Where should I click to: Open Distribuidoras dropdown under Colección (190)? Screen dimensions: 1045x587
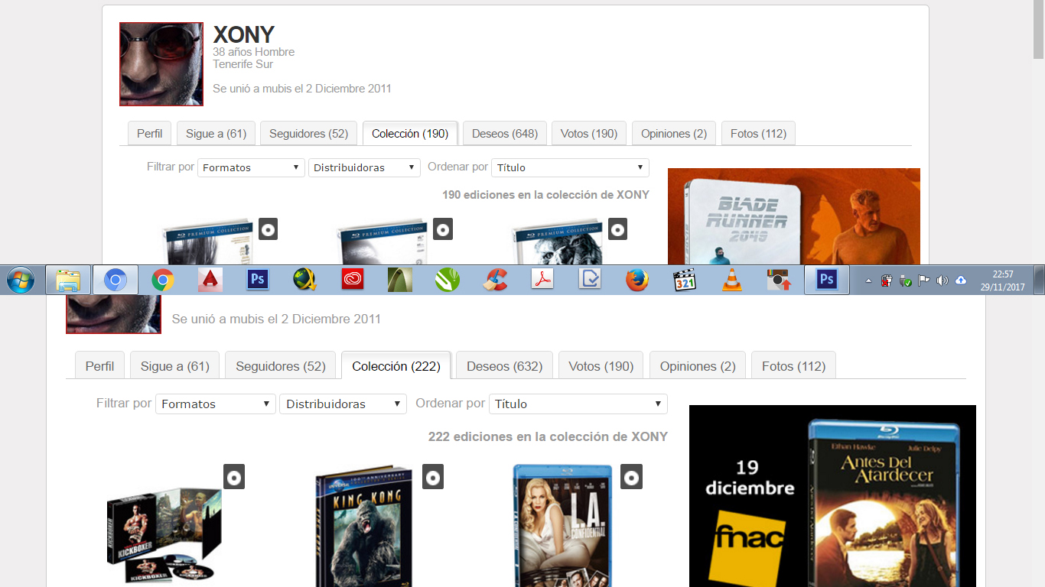(x=364, y=167)
